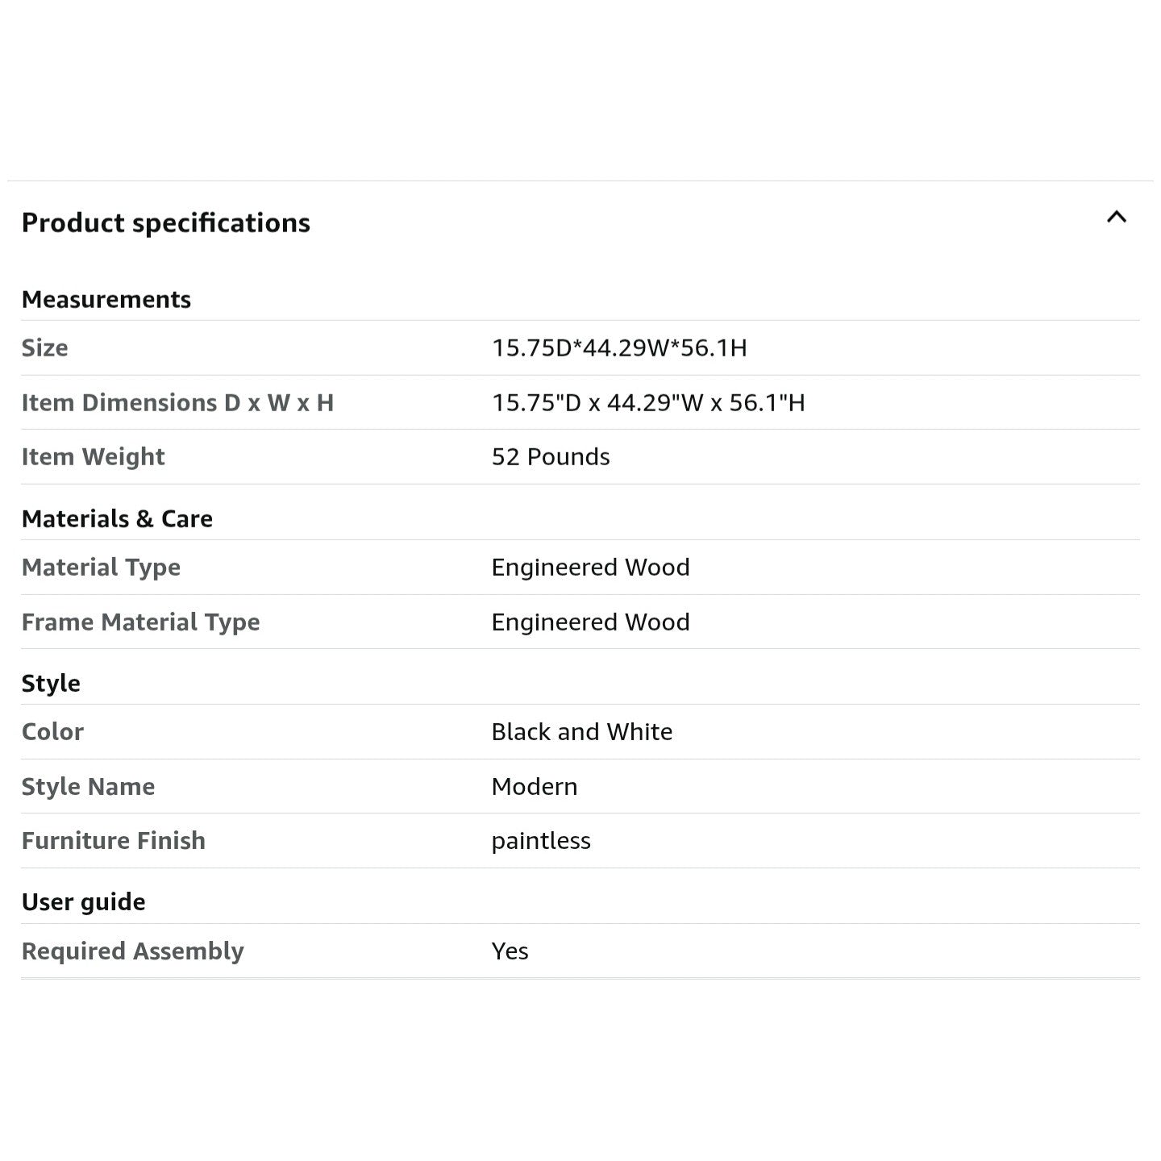Select the 52 Pounds value

551,456
